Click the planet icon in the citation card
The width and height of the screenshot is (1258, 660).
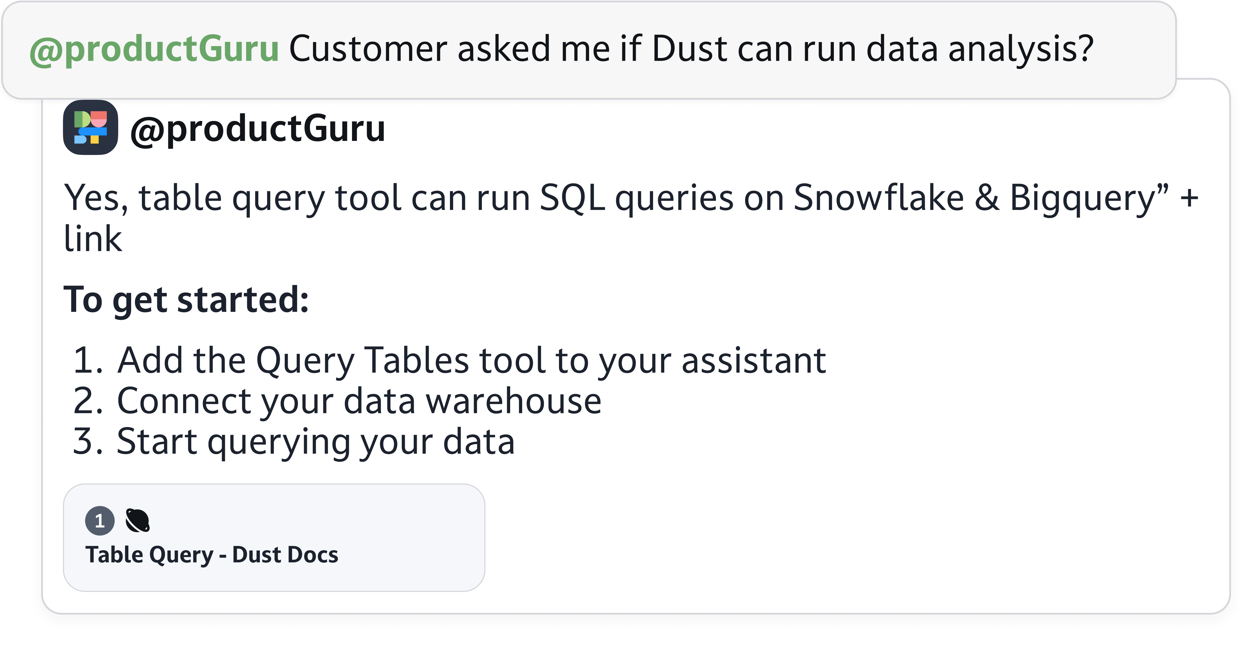(x=137, y=520)
